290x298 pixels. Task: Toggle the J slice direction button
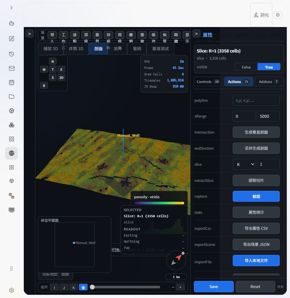[x=64, y=287]
